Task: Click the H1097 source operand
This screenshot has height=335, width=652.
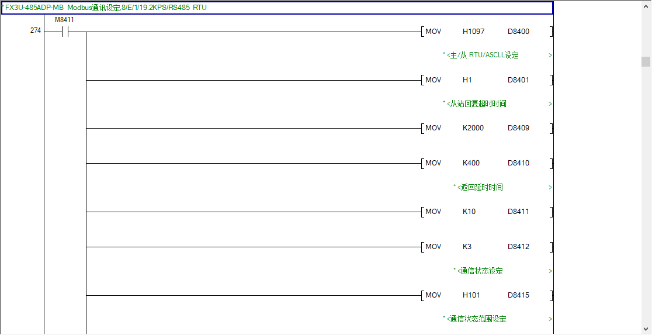Action: click(473, 32)
